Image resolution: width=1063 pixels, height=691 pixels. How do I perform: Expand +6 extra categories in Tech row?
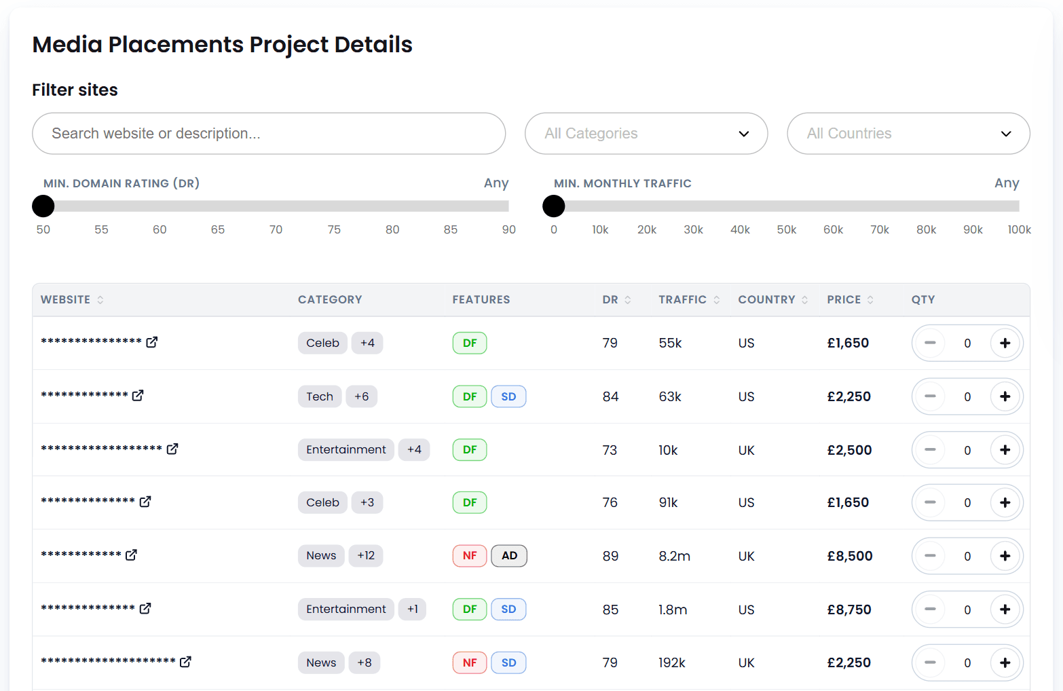(362, 396)
